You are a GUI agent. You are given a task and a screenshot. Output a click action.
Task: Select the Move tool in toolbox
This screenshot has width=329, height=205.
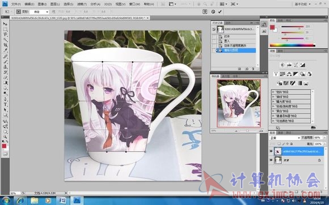point(5,24)
